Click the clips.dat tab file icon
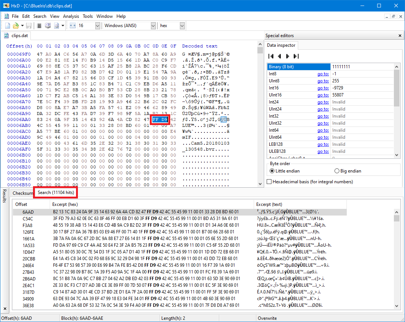Viewport: 405px width, 322px height. click(x=6, y=36)
